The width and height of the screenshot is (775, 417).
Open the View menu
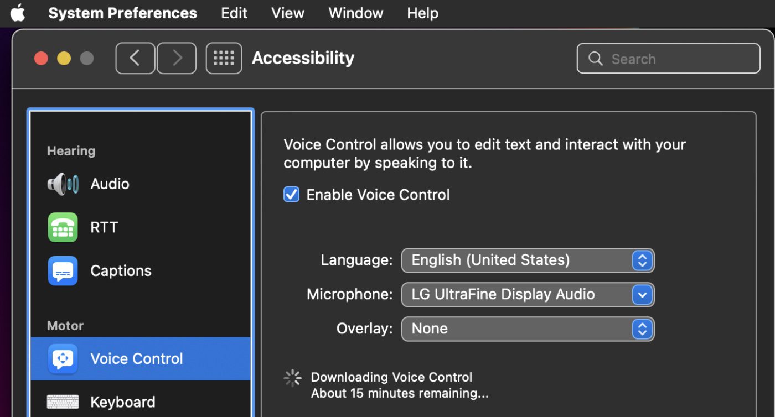click(288, 13)
